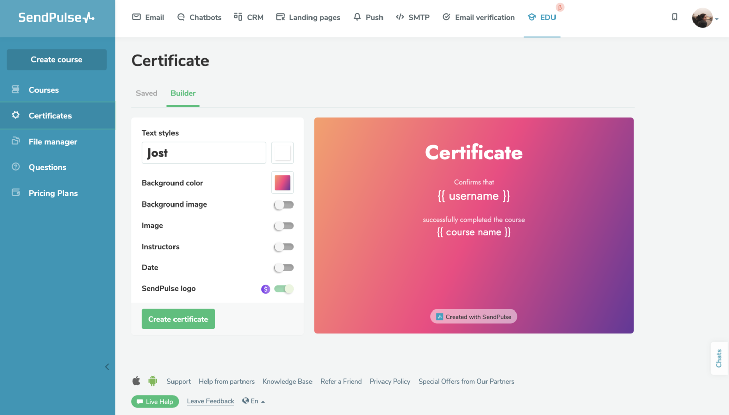Open the File manager in sidebar

click(x=53, y=141)
